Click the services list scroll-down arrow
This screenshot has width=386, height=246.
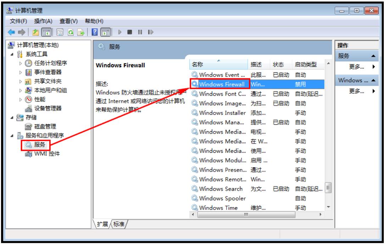coord(328,207)
